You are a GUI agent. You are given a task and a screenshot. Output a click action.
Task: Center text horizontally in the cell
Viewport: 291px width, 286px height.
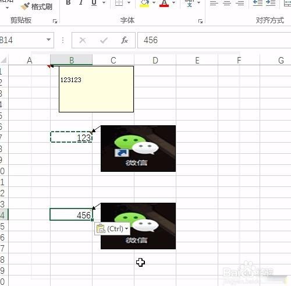pyautogui.click(x=227, y=3)
